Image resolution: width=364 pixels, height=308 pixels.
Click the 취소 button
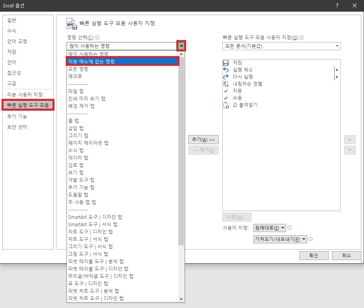(x=346, y=255)
